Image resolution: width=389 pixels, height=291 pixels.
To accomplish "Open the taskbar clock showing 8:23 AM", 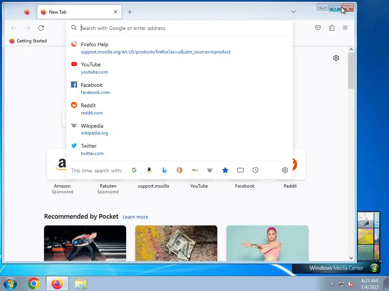I will point(370,284).
